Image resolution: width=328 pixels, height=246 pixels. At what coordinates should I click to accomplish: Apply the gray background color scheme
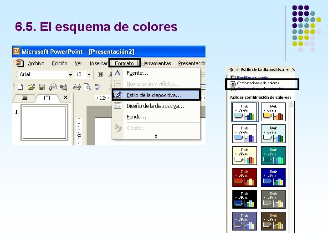[x=273, y=200]
